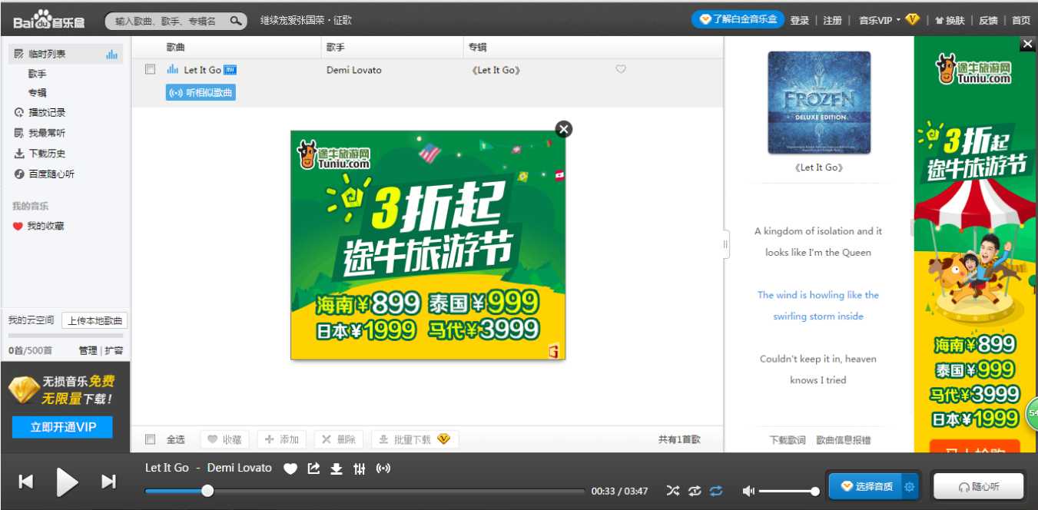The image size is (1038, 510).
Task: Open audio quality gear settings
Action: [x=910, y=486]
